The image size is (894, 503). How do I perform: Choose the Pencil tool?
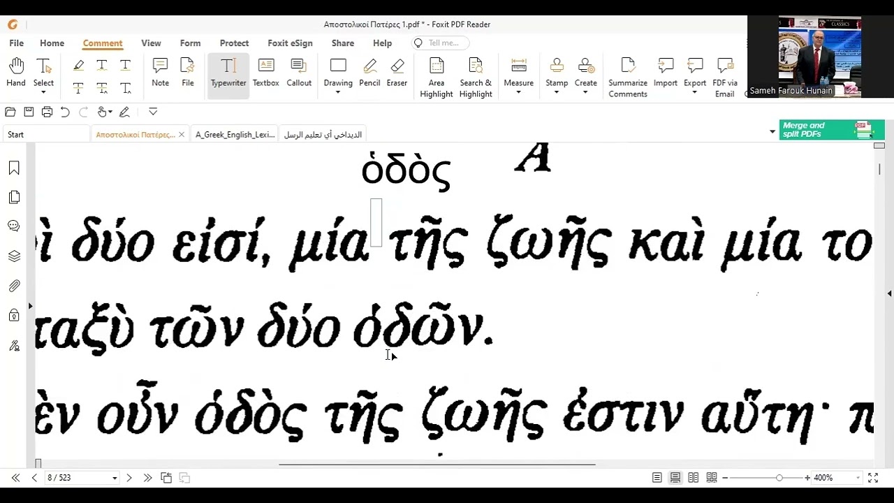coord(369,73)
